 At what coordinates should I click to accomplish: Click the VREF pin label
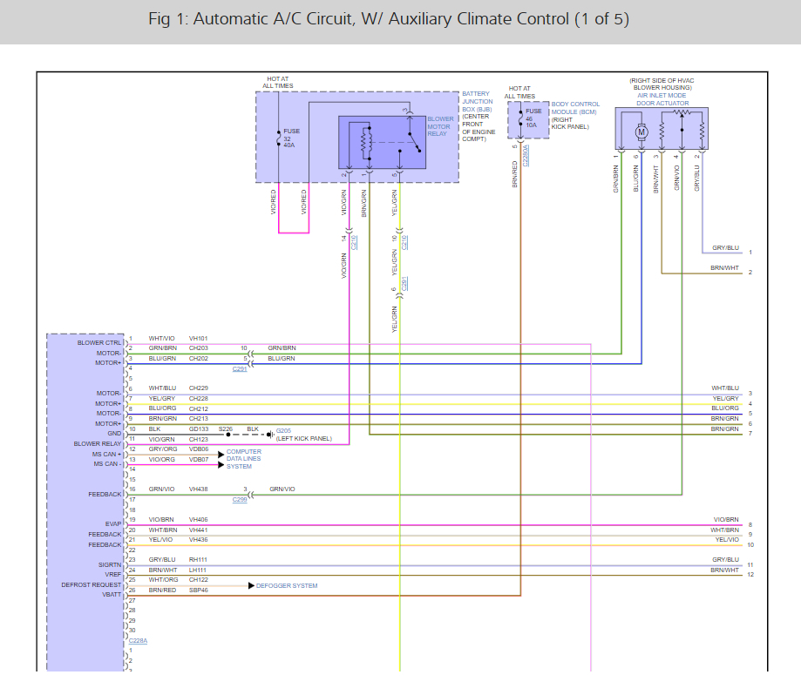point(113,575)
